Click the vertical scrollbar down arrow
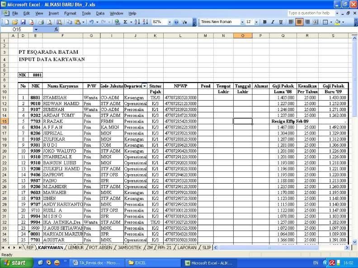 click(x=354, y=242)
